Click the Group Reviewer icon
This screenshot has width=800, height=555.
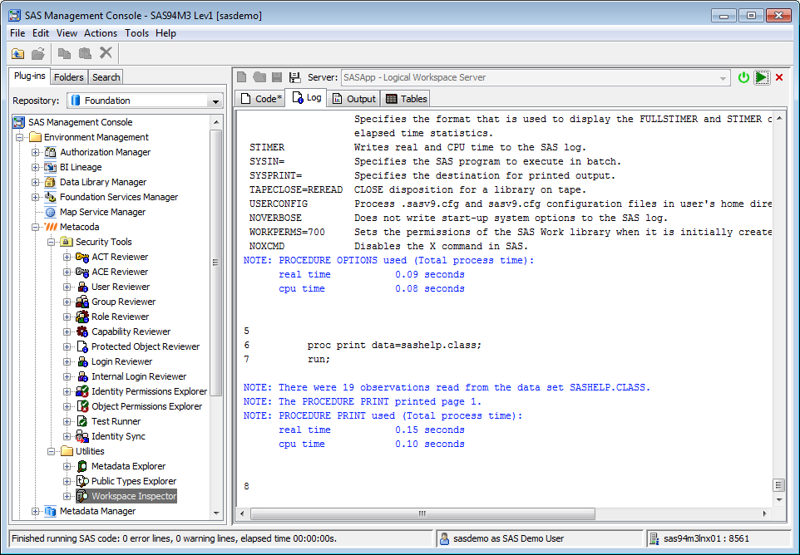(82, 302)
